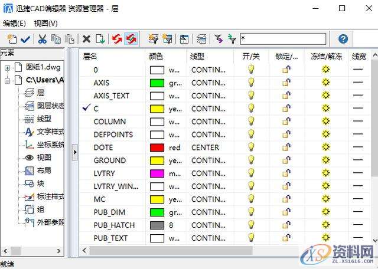Click the layer filter text field
Viewport: 378px width, 269px height.
click(x=283, y=39)
